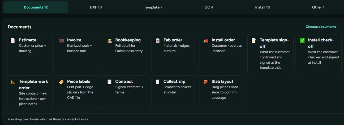This screenshot has height=125, width=344.
Task: Click the Template work order triangle ruler icon
Action: [13, 82]
